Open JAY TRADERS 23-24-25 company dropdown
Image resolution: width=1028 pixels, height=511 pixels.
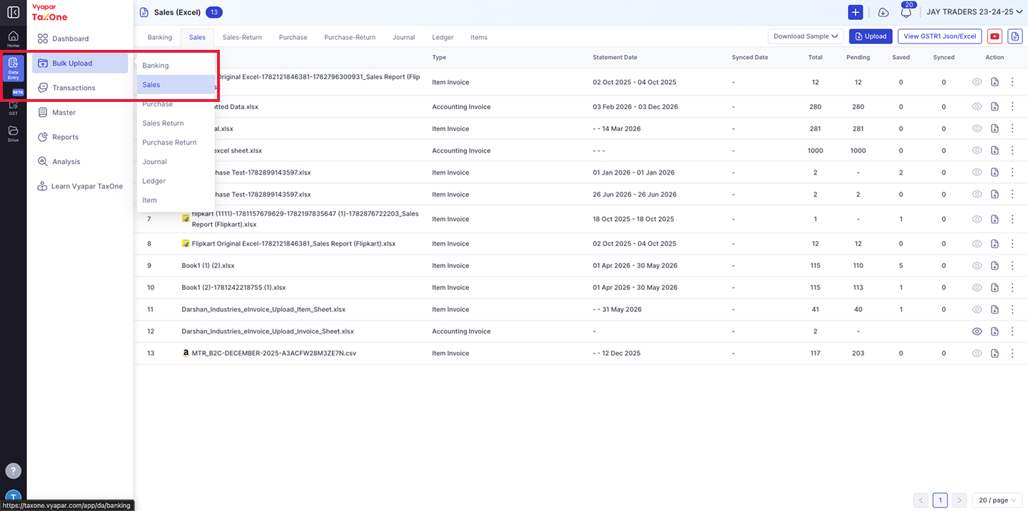[974, 12]
